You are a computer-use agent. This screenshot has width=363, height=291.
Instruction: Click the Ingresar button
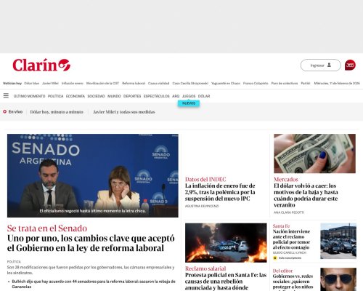tap(321, 65)
